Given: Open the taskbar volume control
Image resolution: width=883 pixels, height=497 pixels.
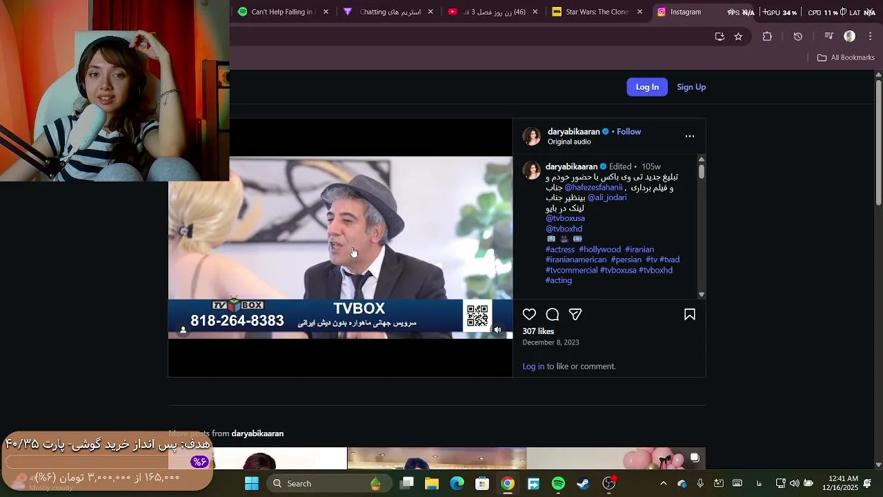Looking at the screenshot, I should 795,483.
